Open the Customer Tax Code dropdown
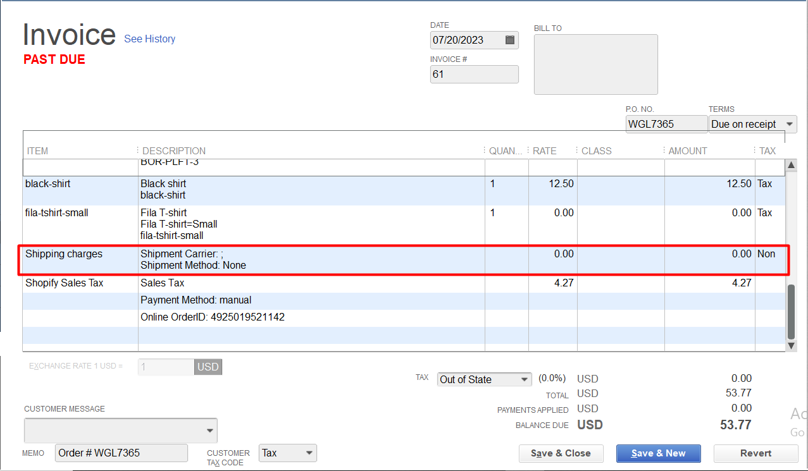 tap(309, 453)
